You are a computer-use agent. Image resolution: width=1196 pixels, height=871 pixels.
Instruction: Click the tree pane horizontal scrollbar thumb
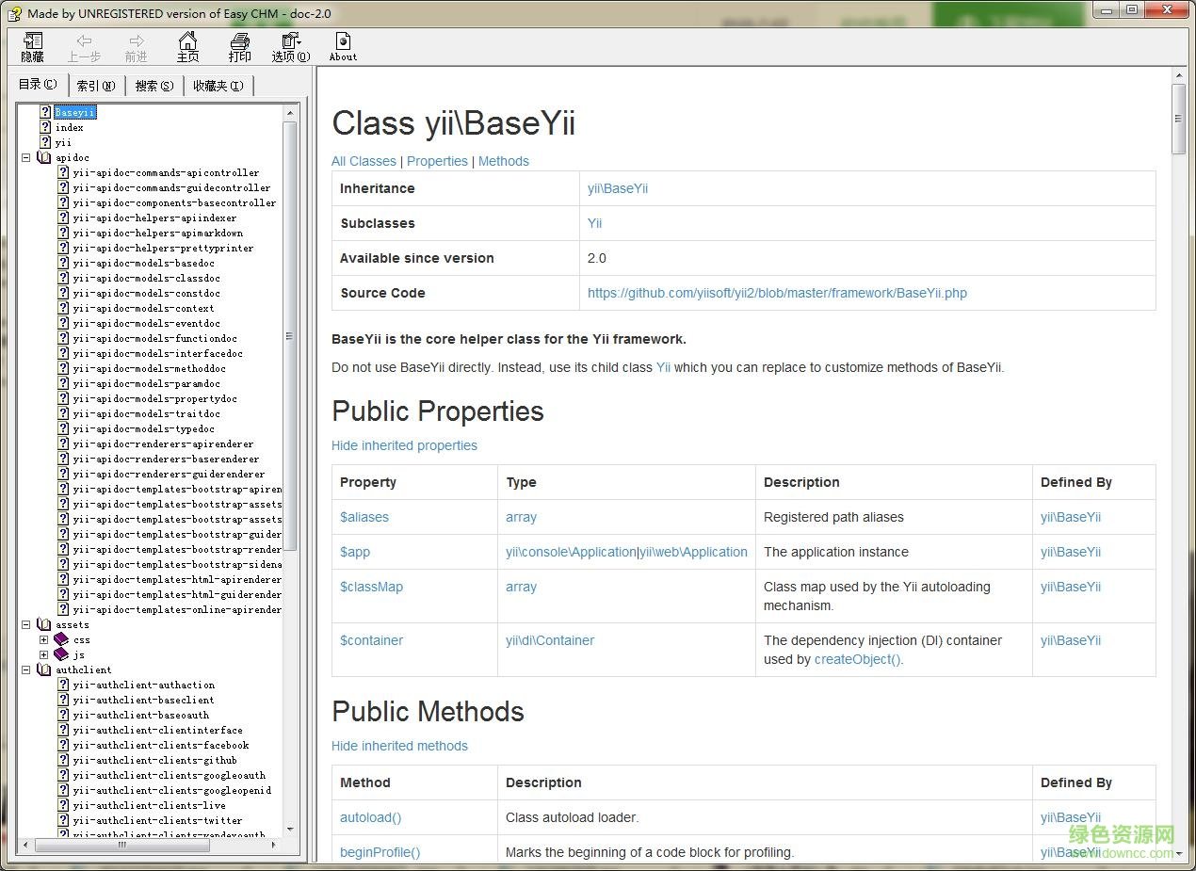[121, 845]
